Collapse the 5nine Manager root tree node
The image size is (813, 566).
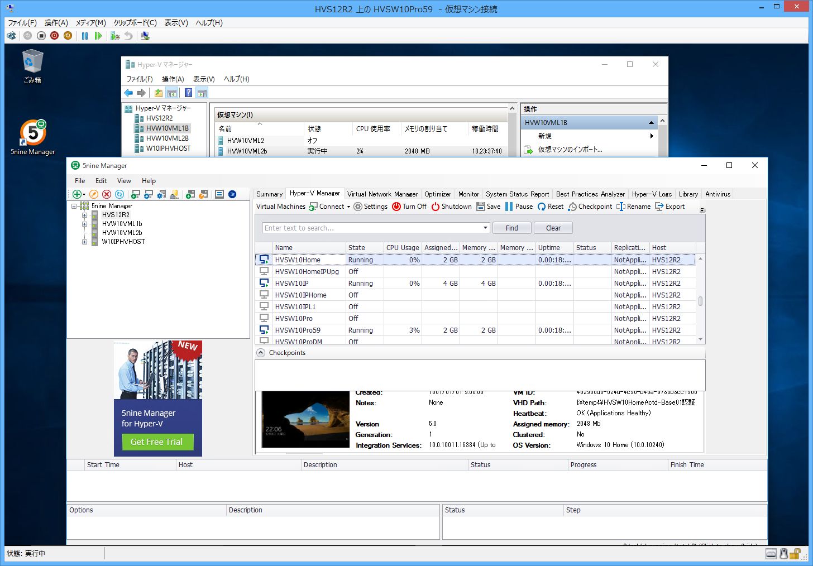74,206
